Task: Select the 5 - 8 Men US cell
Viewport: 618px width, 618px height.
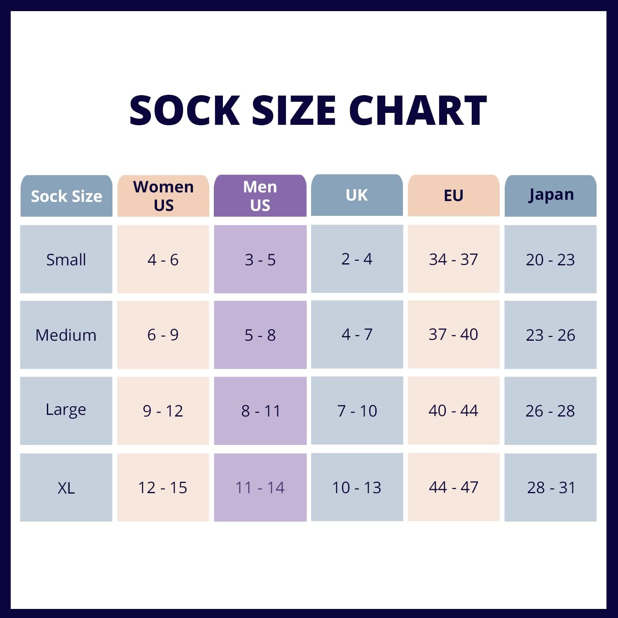Action: (260, 335)
